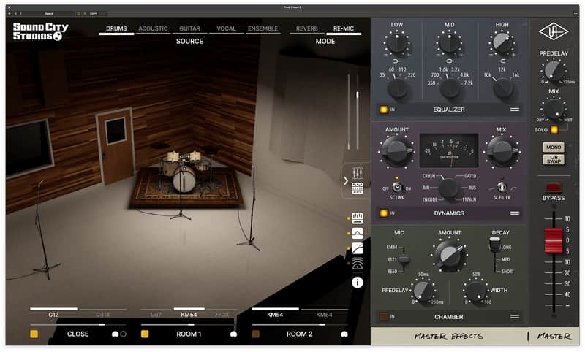
Task: Select the ENSEMBLE source tab
Action: point(263,28)
